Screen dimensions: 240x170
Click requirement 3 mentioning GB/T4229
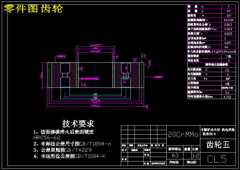click(63, 150)
